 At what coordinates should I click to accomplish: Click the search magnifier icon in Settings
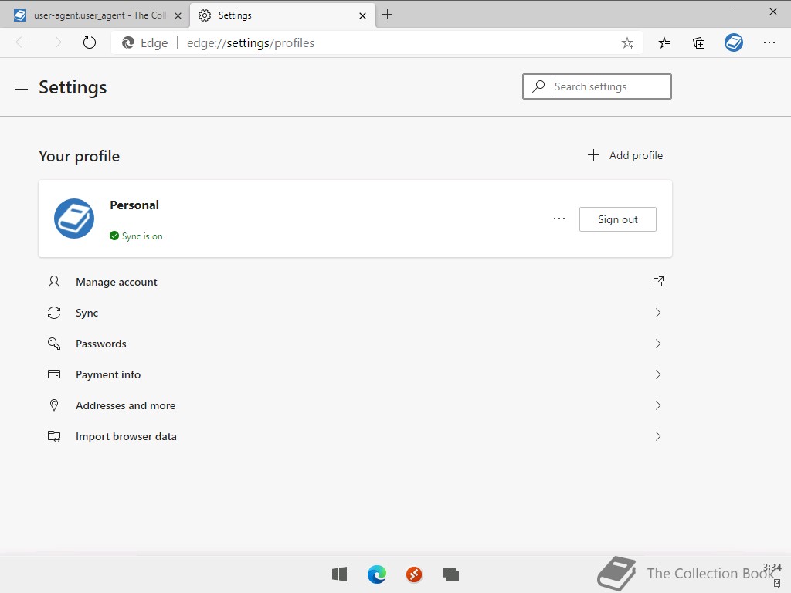coord(538,86)
